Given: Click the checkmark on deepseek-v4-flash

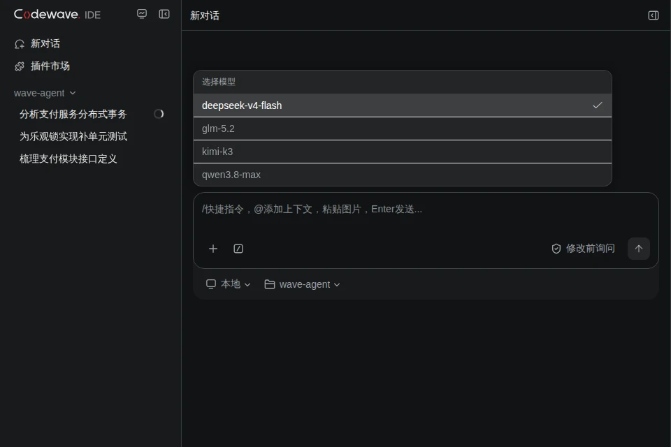Looking at the screenshot, I should (598, 105).
